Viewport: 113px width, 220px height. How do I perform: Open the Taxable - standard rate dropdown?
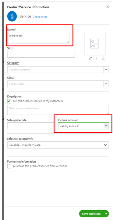point(58,145)
